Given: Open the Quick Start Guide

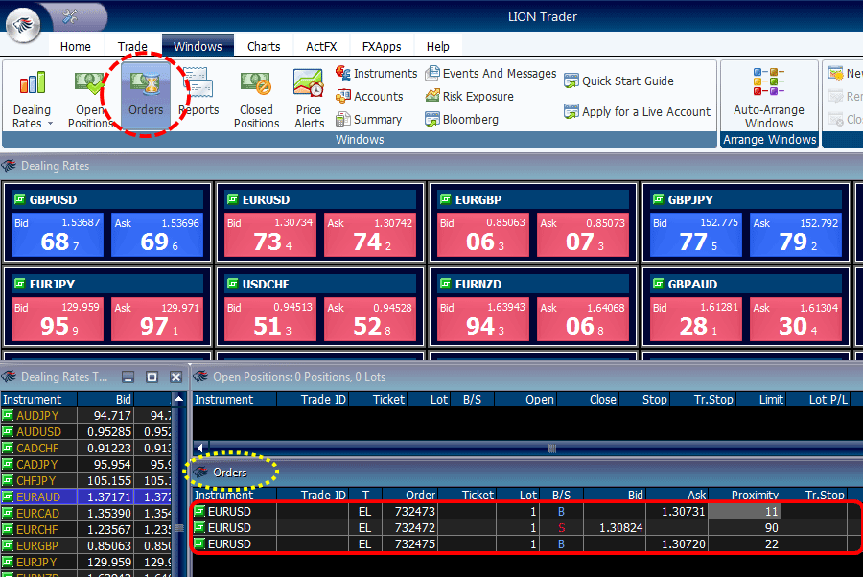Looking at the screenshot, I should click(x=619, y=81).
